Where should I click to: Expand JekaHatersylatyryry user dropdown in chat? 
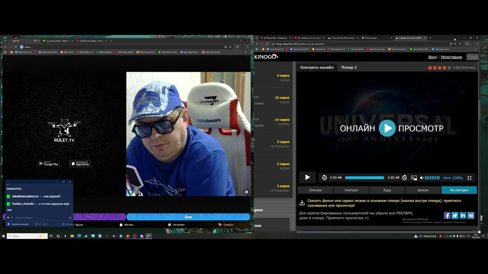tap(41, 196)
